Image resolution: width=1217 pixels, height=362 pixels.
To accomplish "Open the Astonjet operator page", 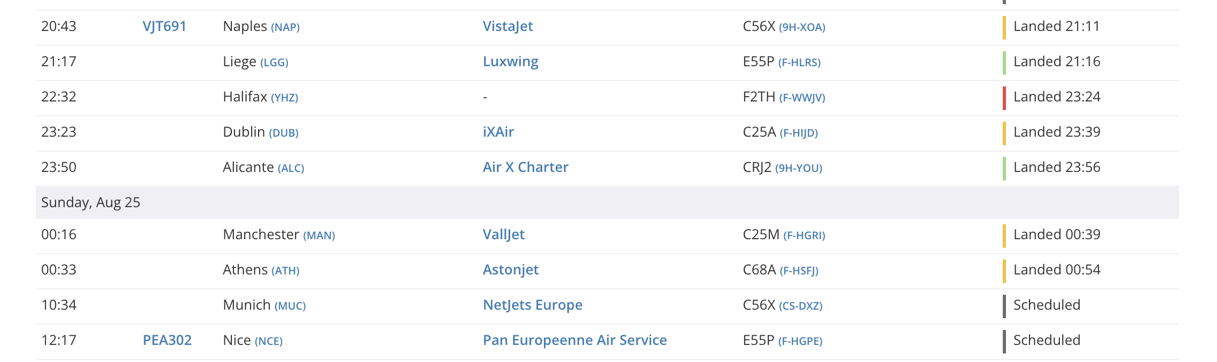I will (x=510, y=270).
